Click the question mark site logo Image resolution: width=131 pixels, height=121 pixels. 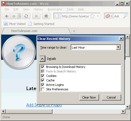click(x=19, y=52)
